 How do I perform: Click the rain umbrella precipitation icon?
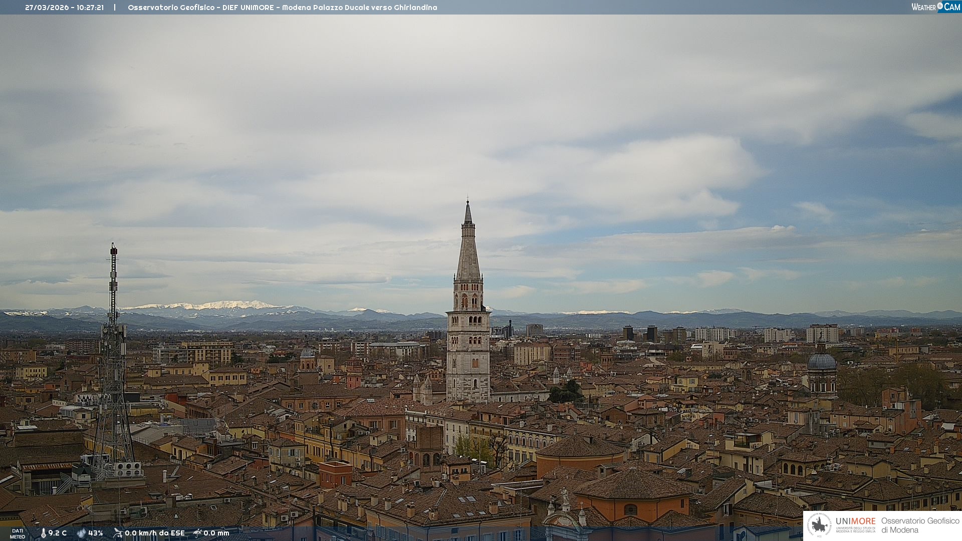point(197,533)
